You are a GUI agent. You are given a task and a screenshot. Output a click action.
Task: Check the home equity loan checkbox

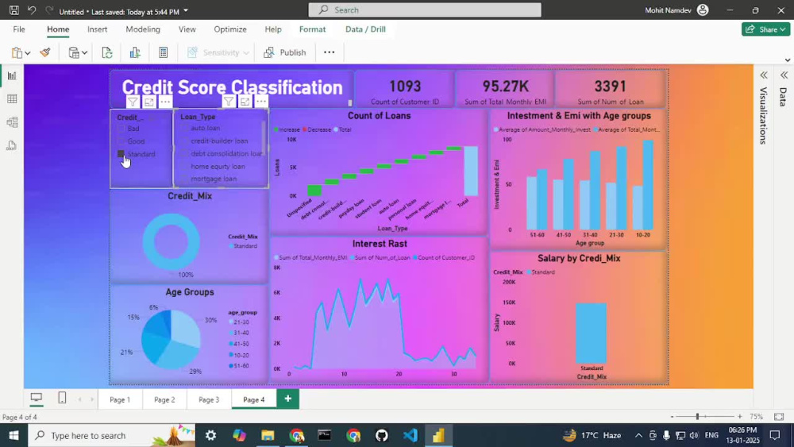point(184,166)
